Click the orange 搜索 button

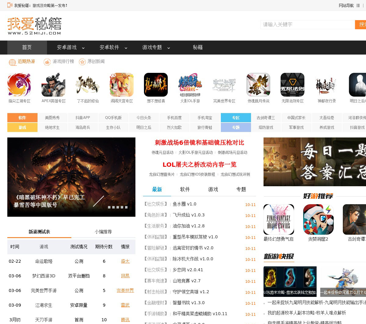[361, 25]
